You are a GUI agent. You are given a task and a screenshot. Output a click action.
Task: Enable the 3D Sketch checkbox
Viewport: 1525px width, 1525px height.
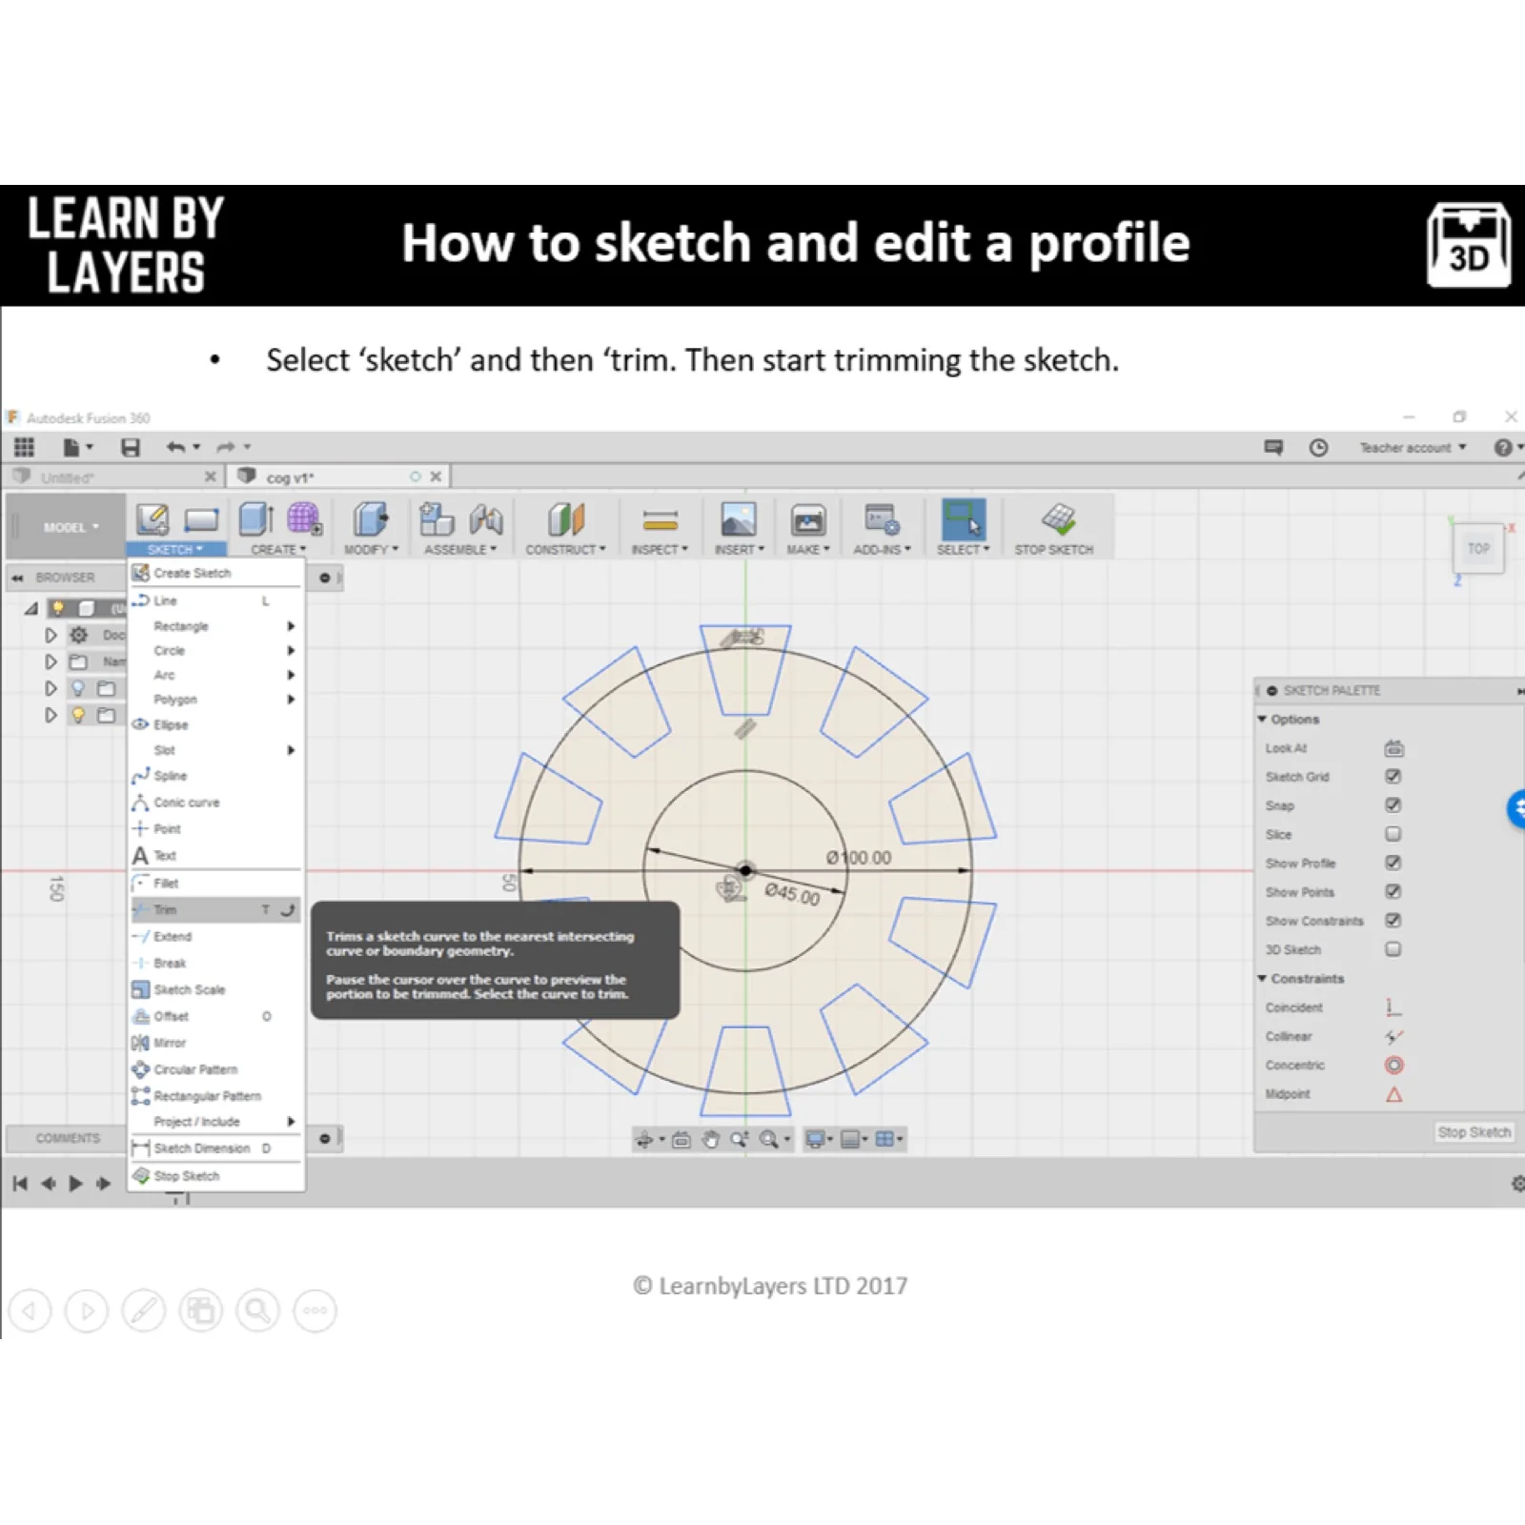(x=1393, y=949)
